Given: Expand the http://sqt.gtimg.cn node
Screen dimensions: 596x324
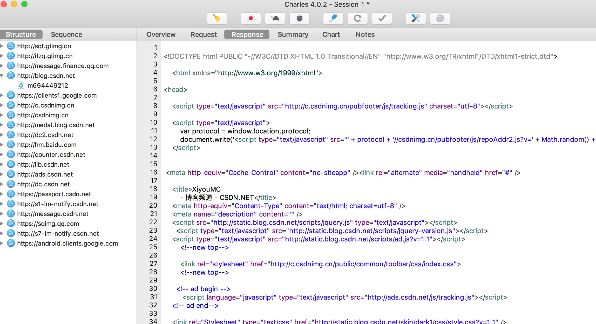Looking at the screenshot, I should [x=2, y=46].
